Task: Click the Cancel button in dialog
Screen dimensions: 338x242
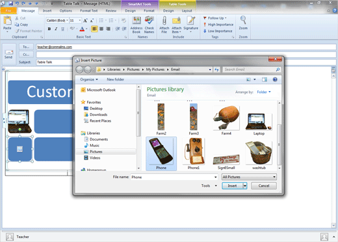Action: coord(264,185)
